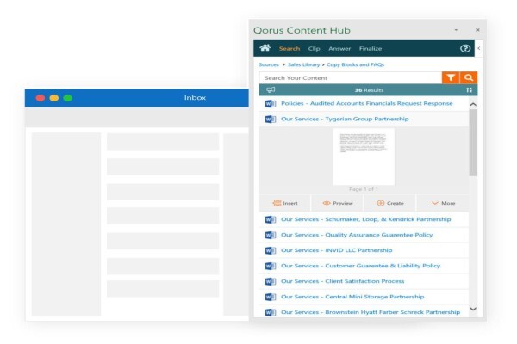Image resolution: width=517 pixels, height=344 pixels.
Task: Click the Page 1 of 1 label
Action: click(x=364, y=189)
